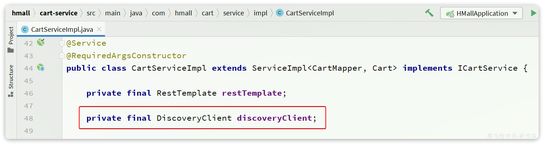The height and width of the screenshot is (145, 544).
Task: Click the Structure icon in the left sidebar
Action: tap(11, 94)
